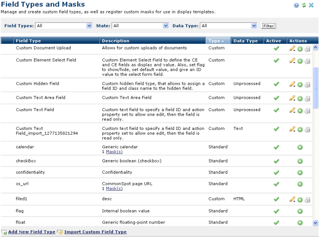Click green plus icon for Custom Hidden Field
This screenshot has height=237, width=320.
point(300,84)
